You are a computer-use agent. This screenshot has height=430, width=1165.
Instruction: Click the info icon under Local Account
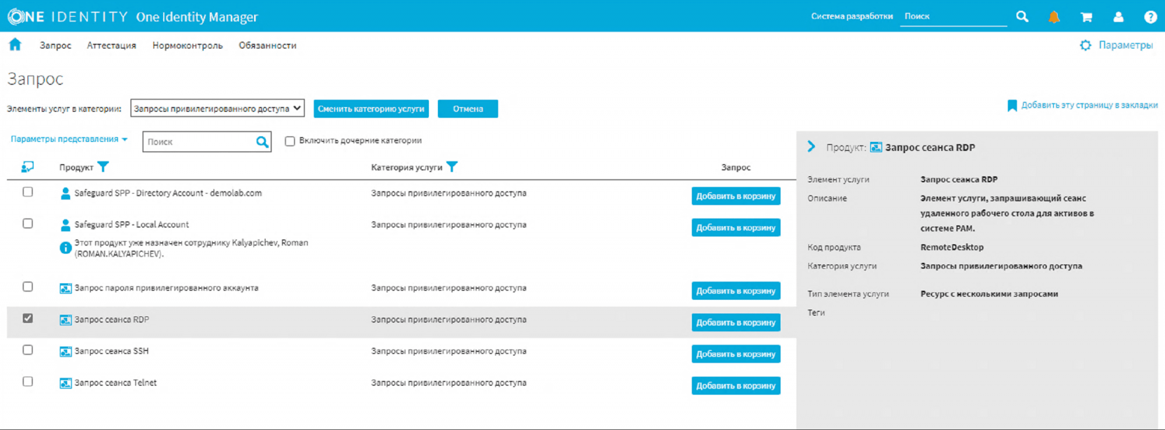[x=66, y=248]
